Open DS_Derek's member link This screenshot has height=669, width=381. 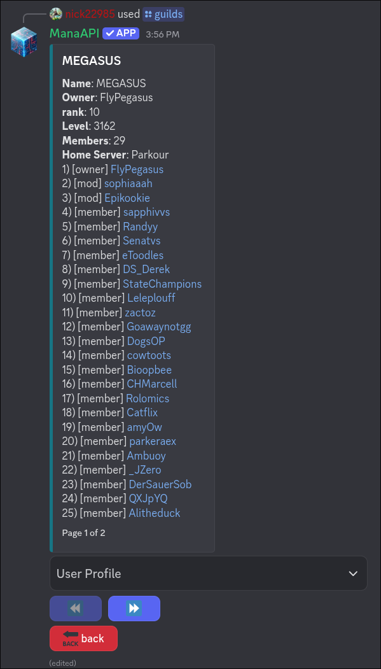tap(146, 269)
